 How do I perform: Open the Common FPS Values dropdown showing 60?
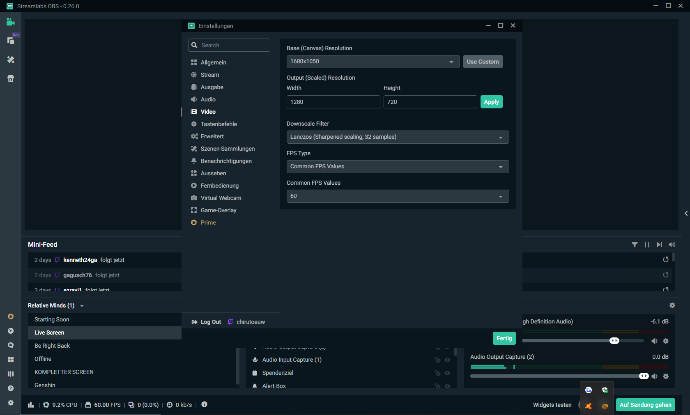point(398,196)
